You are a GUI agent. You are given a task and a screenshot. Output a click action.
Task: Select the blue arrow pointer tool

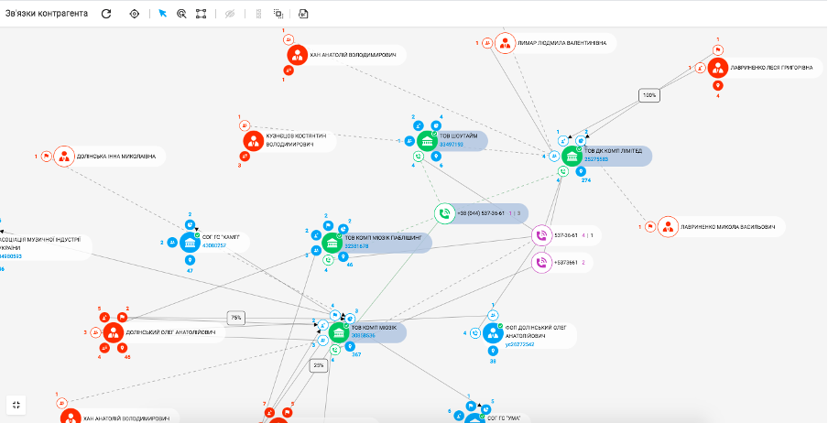pyautogui.click(x=162, y=14)
